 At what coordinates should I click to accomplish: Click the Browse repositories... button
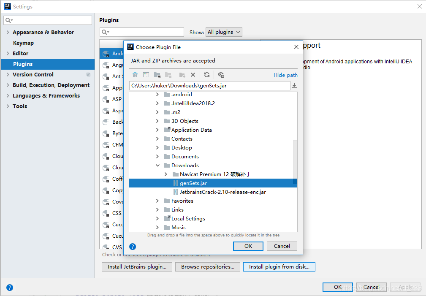(208, 267)
